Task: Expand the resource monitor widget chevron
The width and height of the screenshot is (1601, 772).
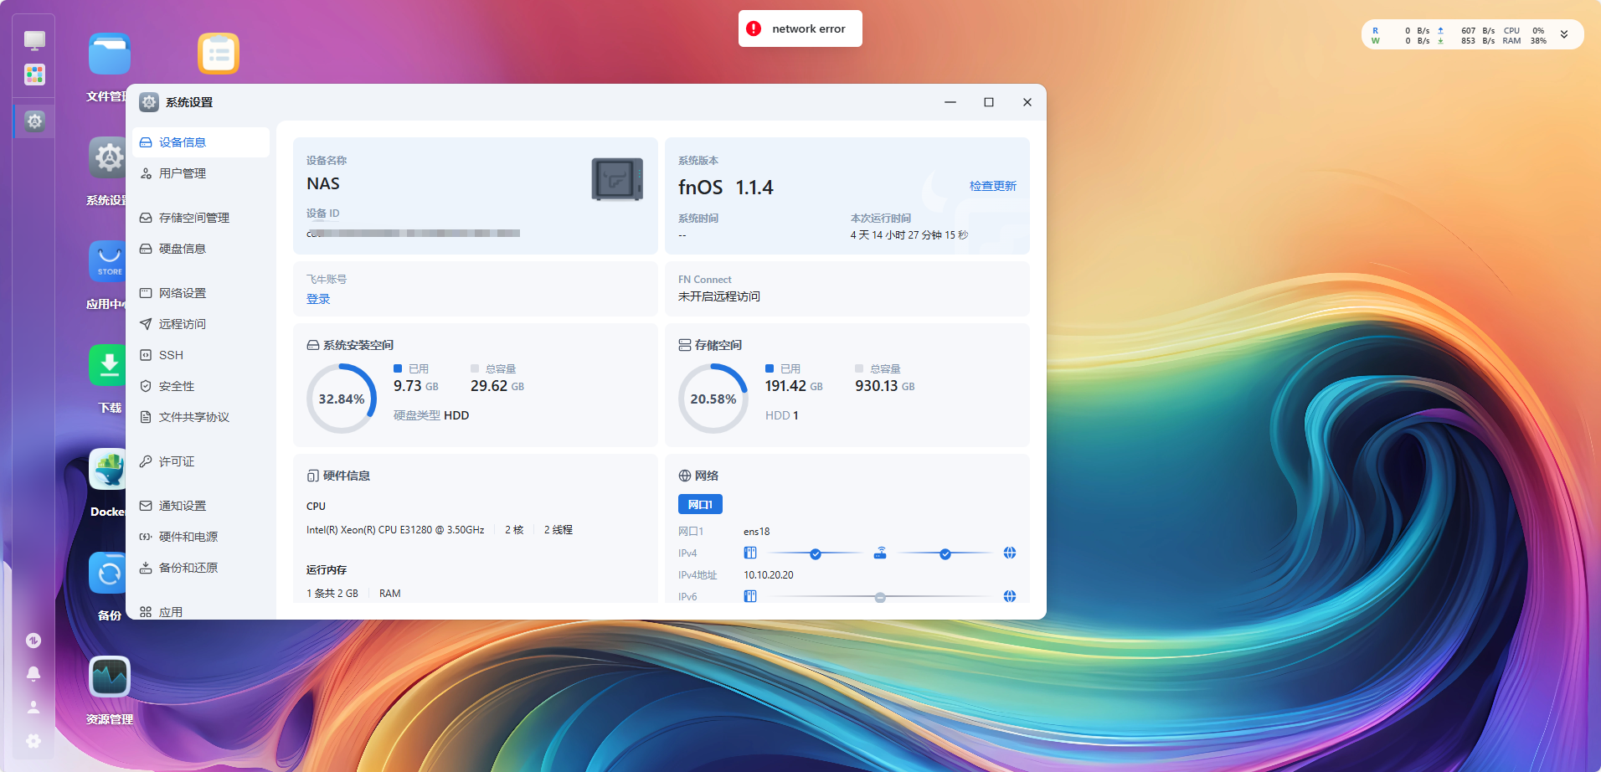Action: [1564, 35]
